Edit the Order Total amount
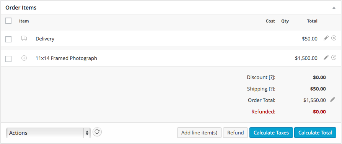342x144 pixels. pos(332,100)
